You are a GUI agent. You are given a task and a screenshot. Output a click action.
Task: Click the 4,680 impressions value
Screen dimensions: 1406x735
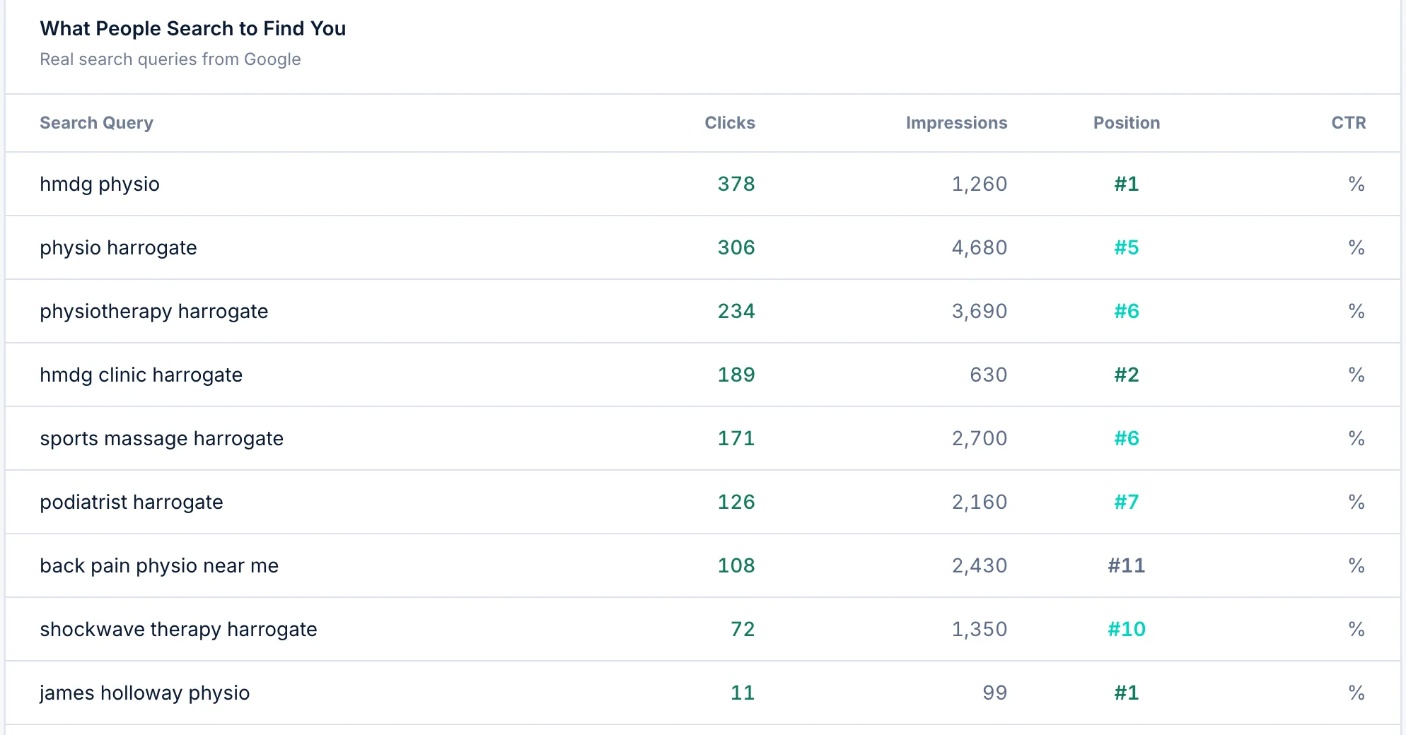tap(980, 247)
